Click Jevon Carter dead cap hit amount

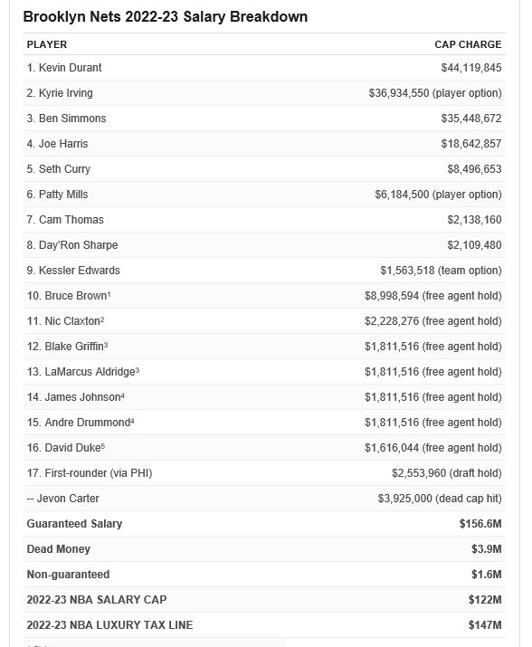[x=440, y=499]
